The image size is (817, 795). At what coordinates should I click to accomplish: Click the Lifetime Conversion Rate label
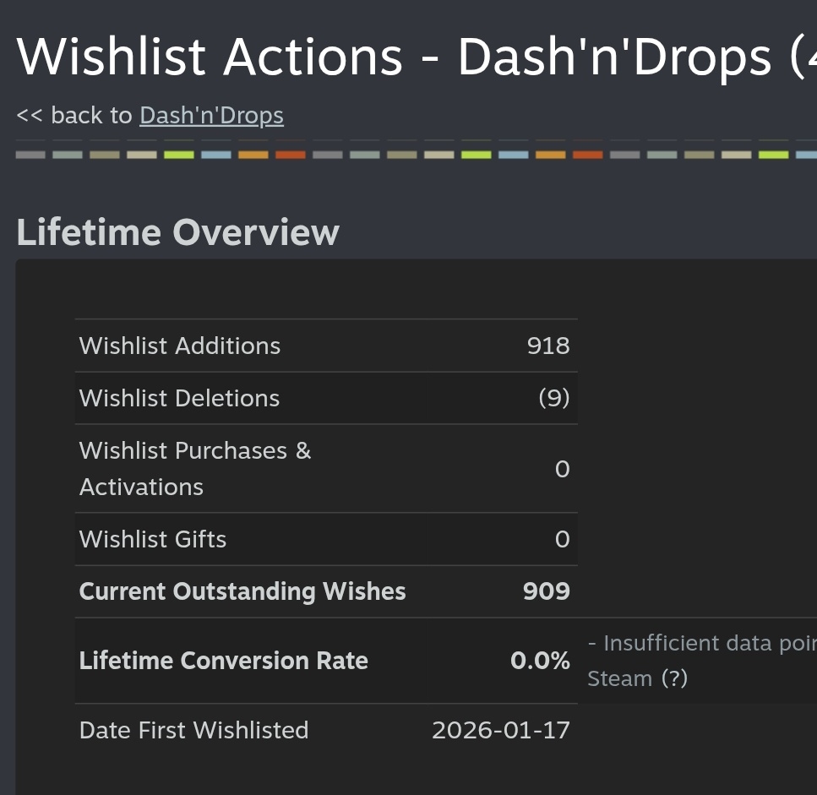223,661
